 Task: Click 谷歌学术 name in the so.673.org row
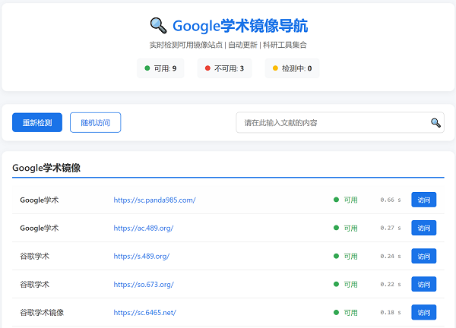click(35, 285)
